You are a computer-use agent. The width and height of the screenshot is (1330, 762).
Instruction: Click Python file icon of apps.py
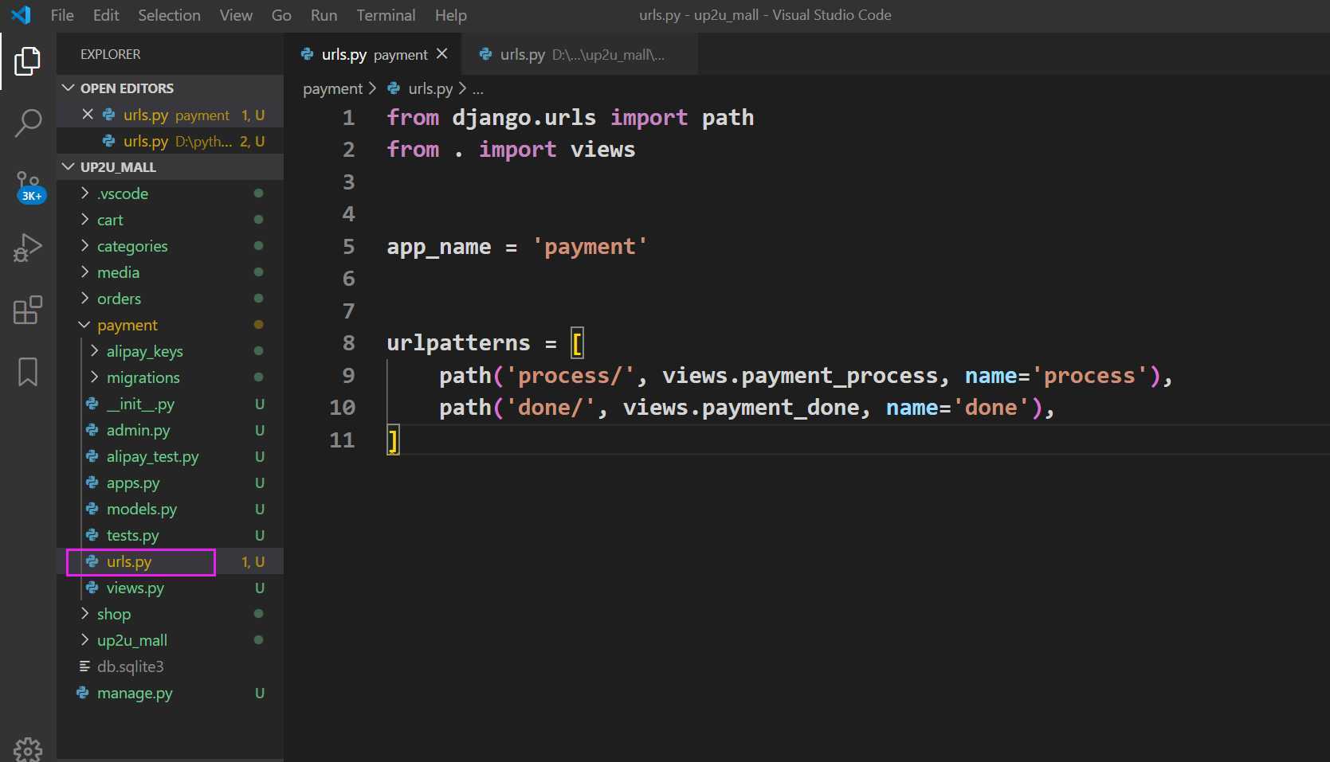tap(92, 483)
